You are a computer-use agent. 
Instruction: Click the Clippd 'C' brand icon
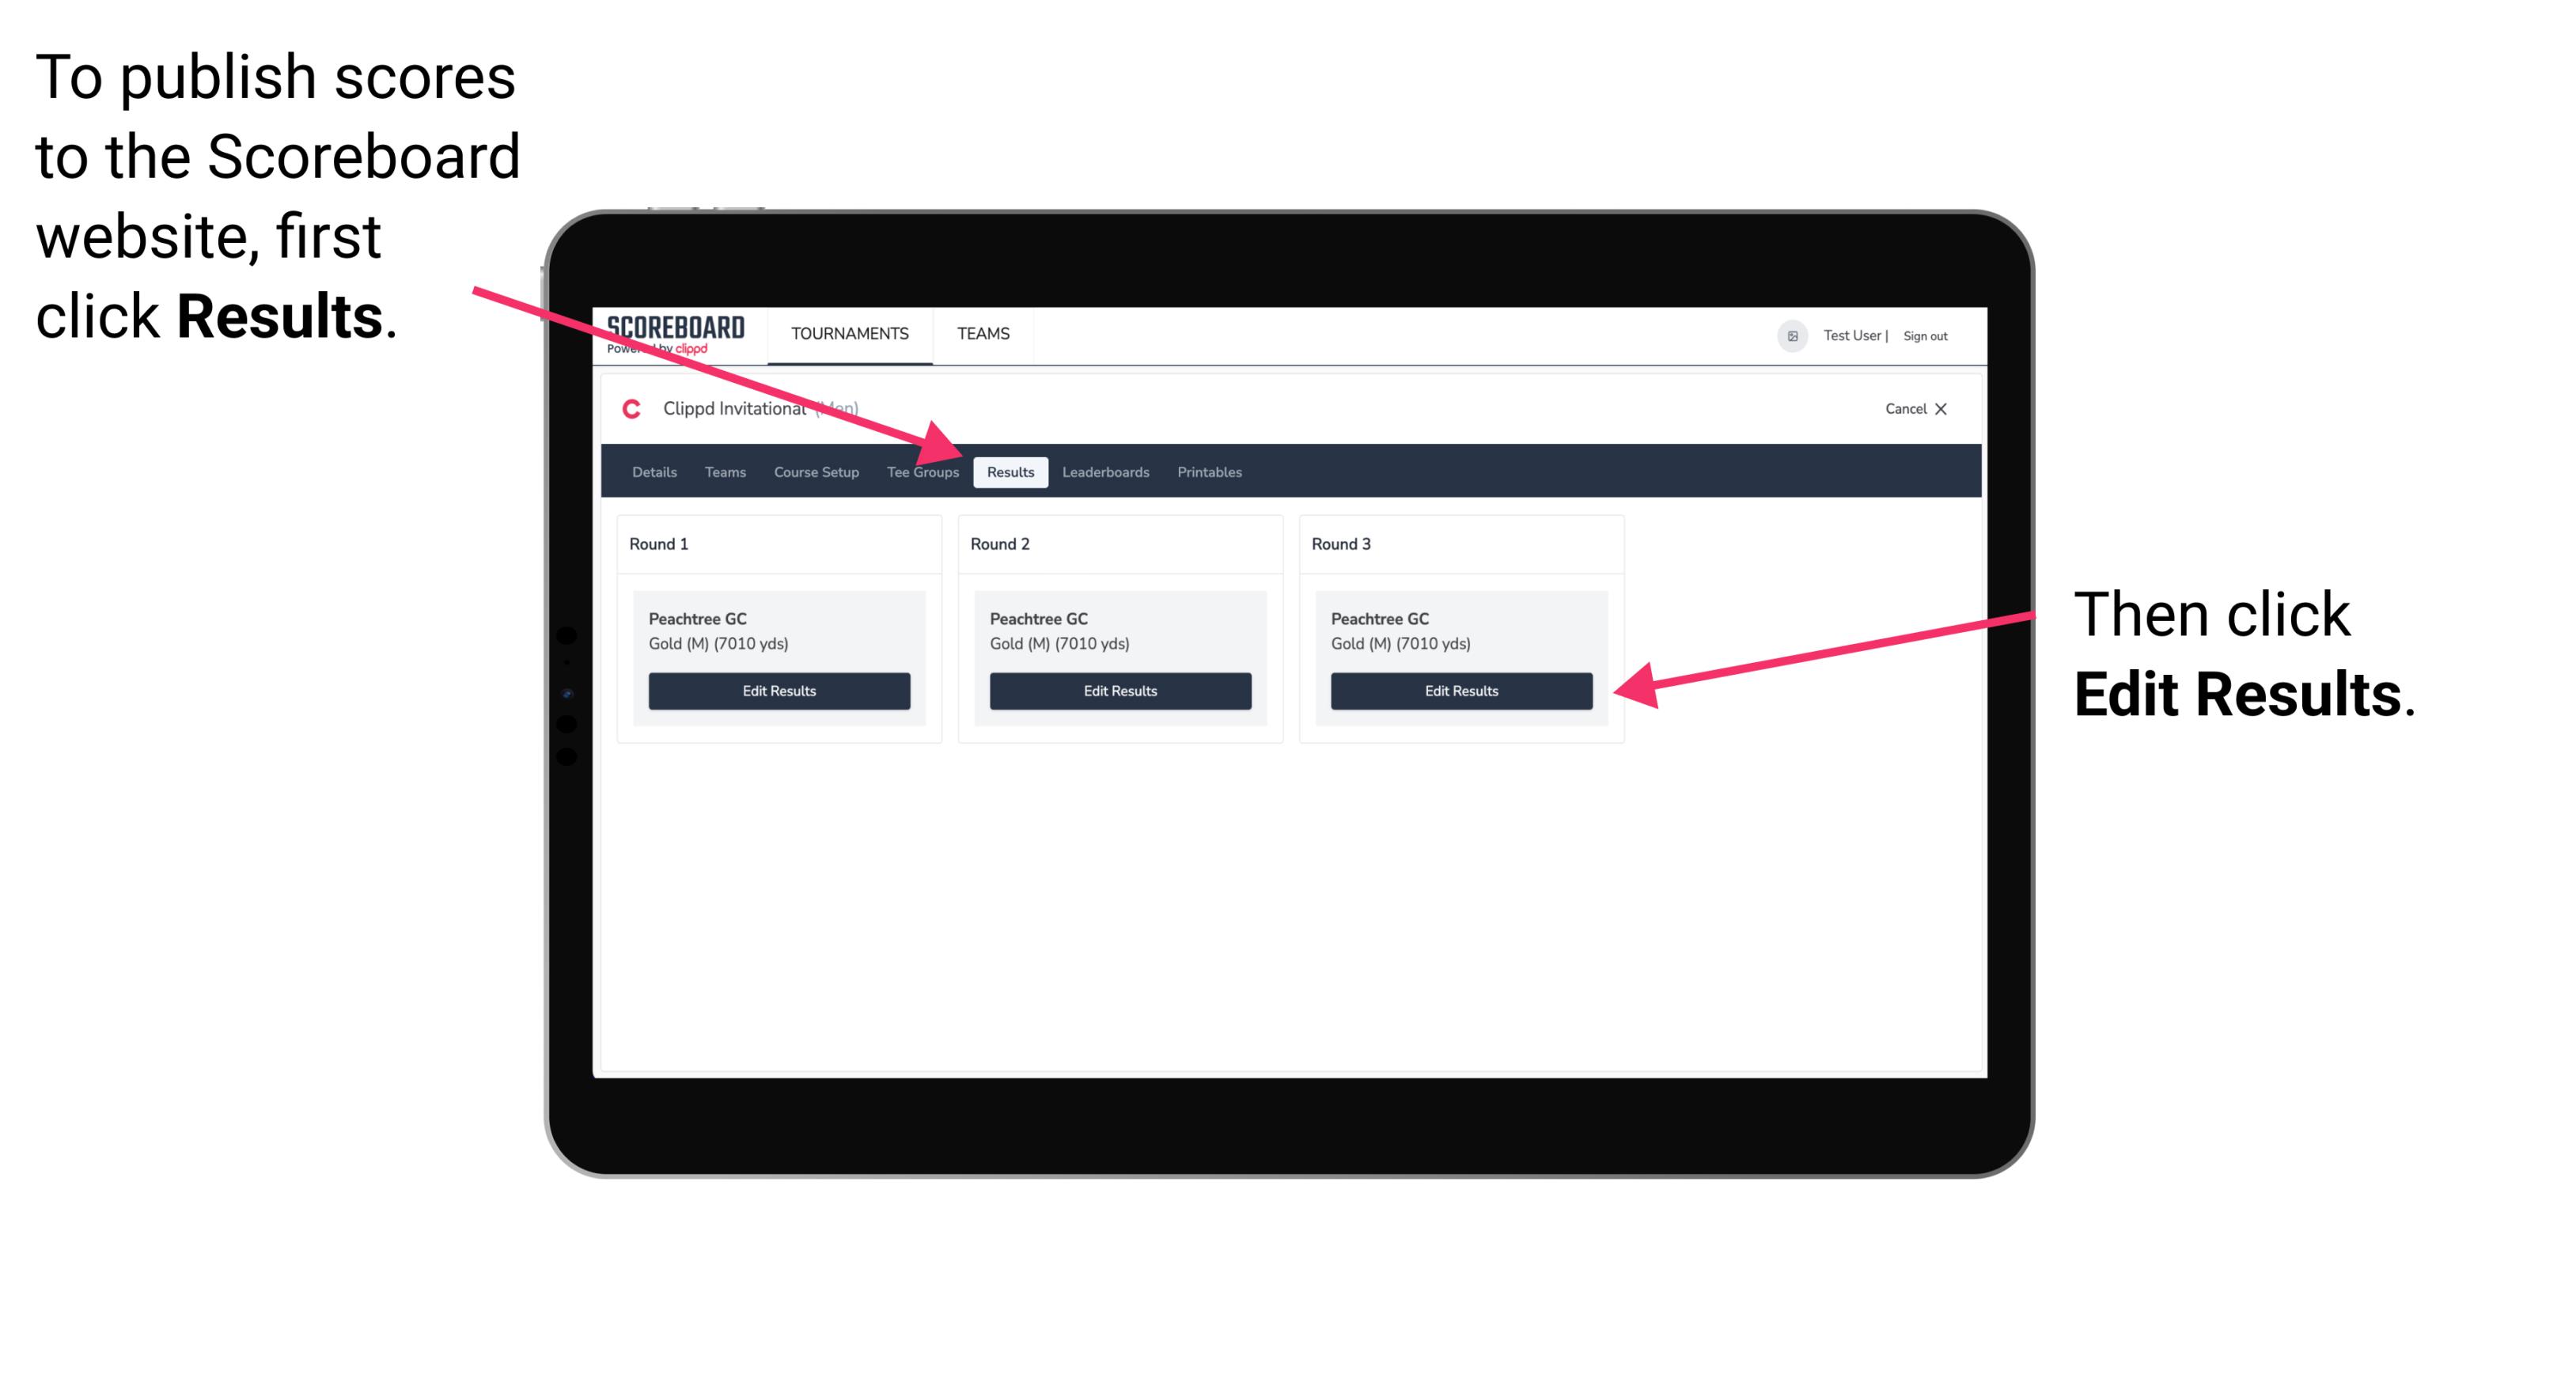623,410
